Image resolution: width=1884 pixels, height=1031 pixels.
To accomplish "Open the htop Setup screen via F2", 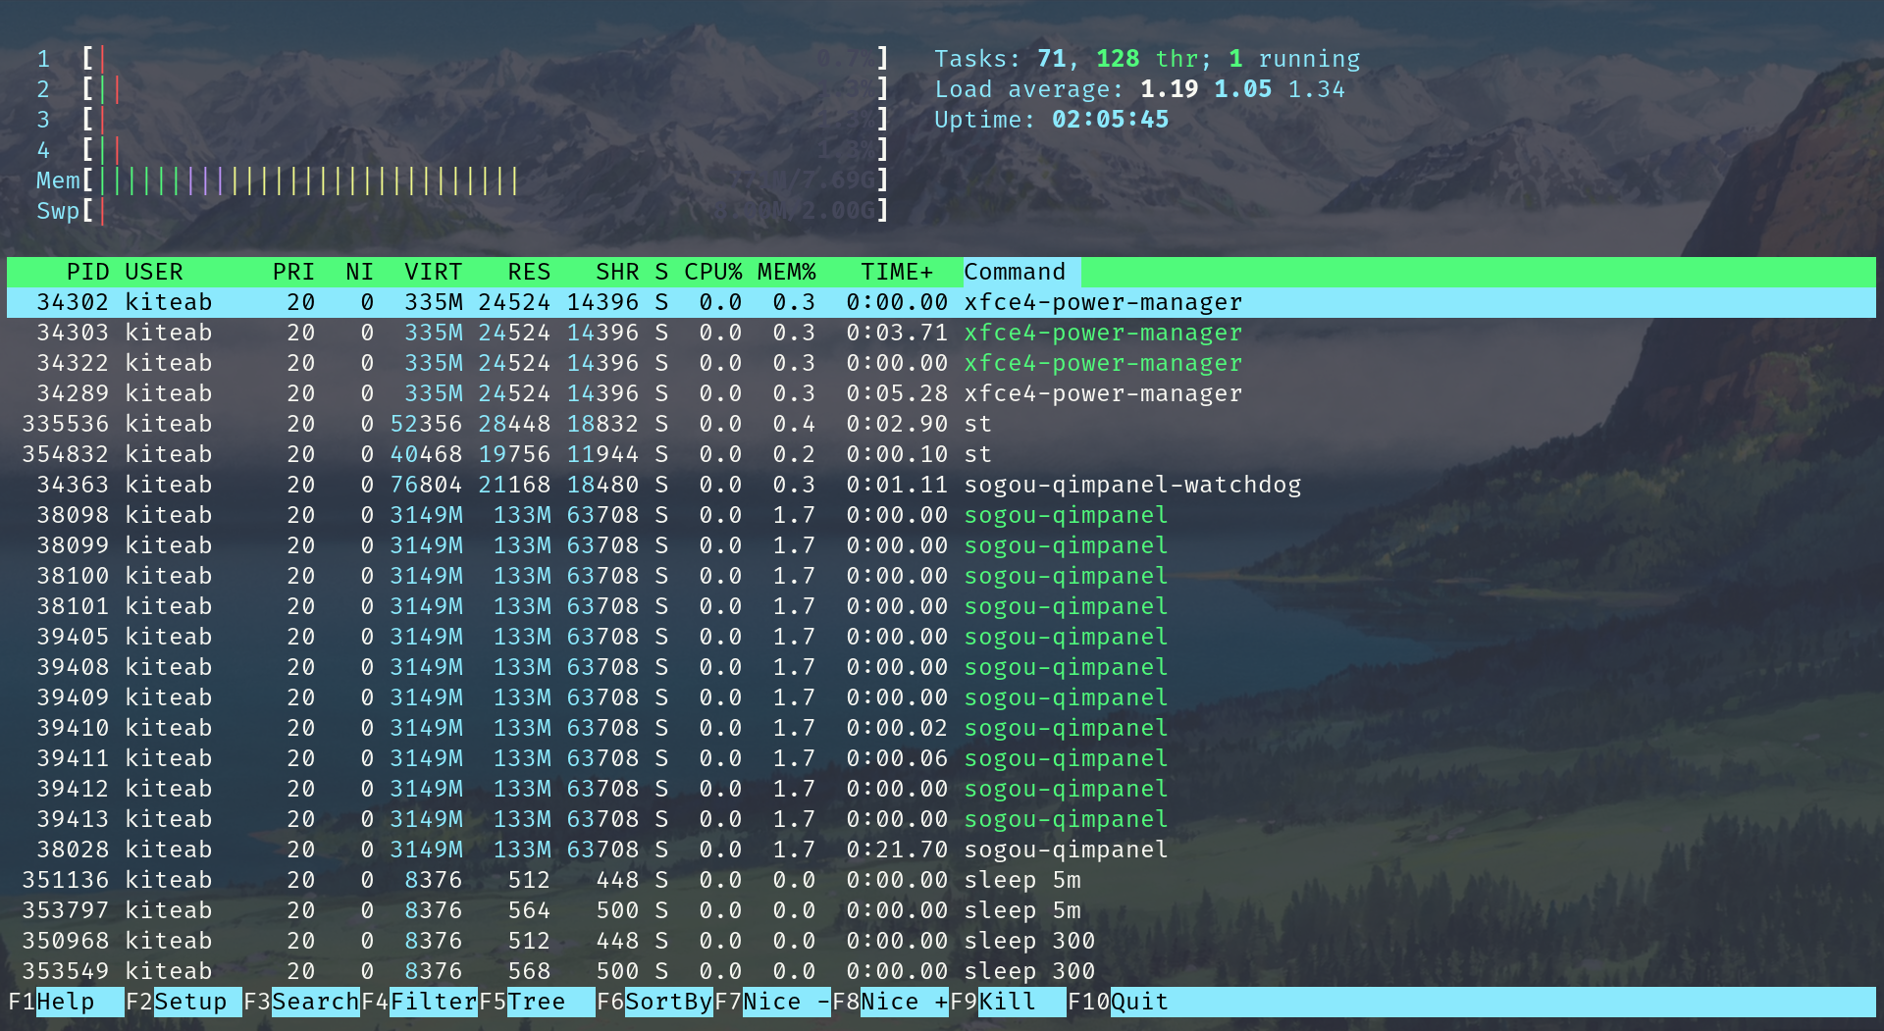I will pyautogui.click(x=182, y=1002).
